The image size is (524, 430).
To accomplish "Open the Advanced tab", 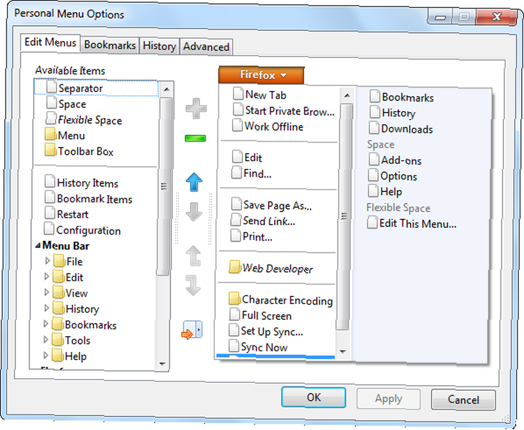I will tap(206, 47).
